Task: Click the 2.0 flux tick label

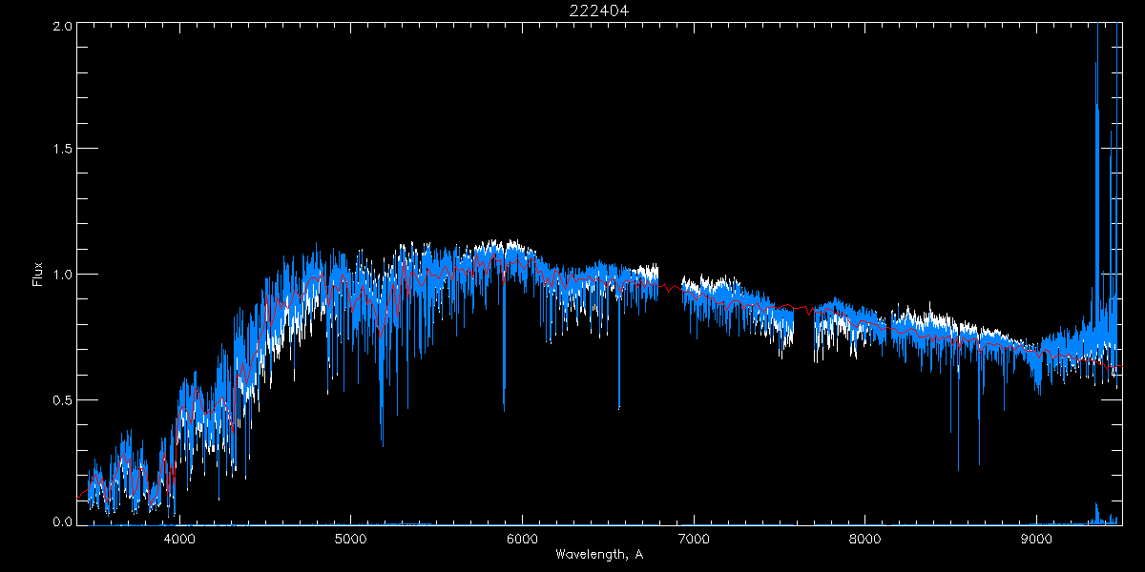Action: click(61, 26)
